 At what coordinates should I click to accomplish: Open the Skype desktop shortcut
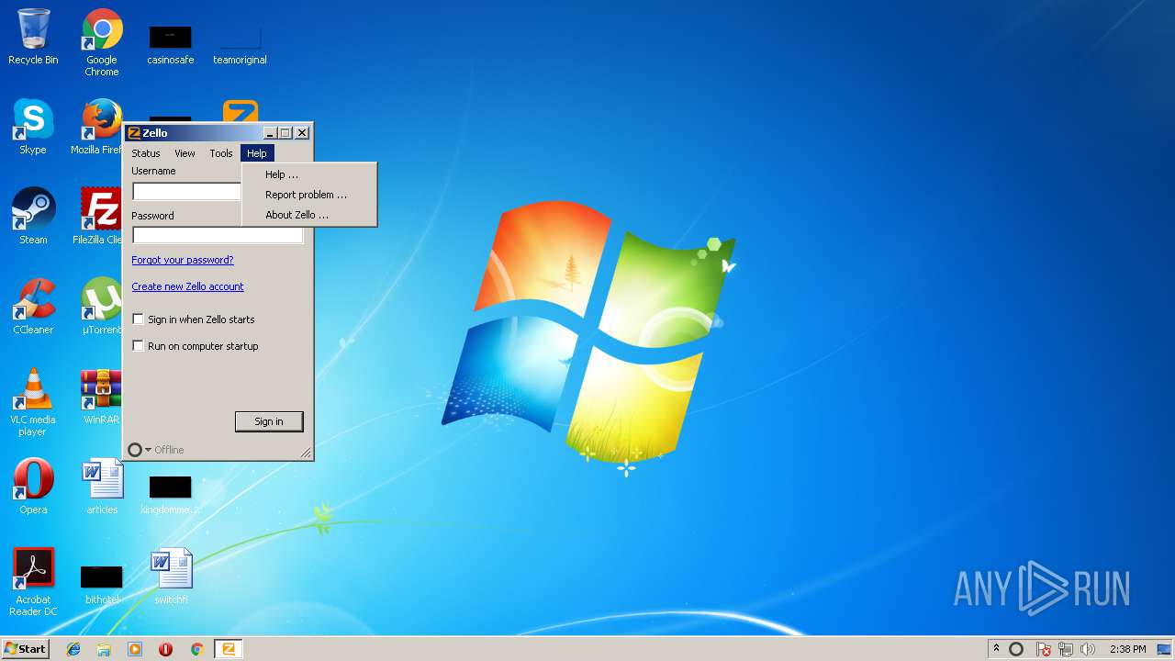pos(33,127)
